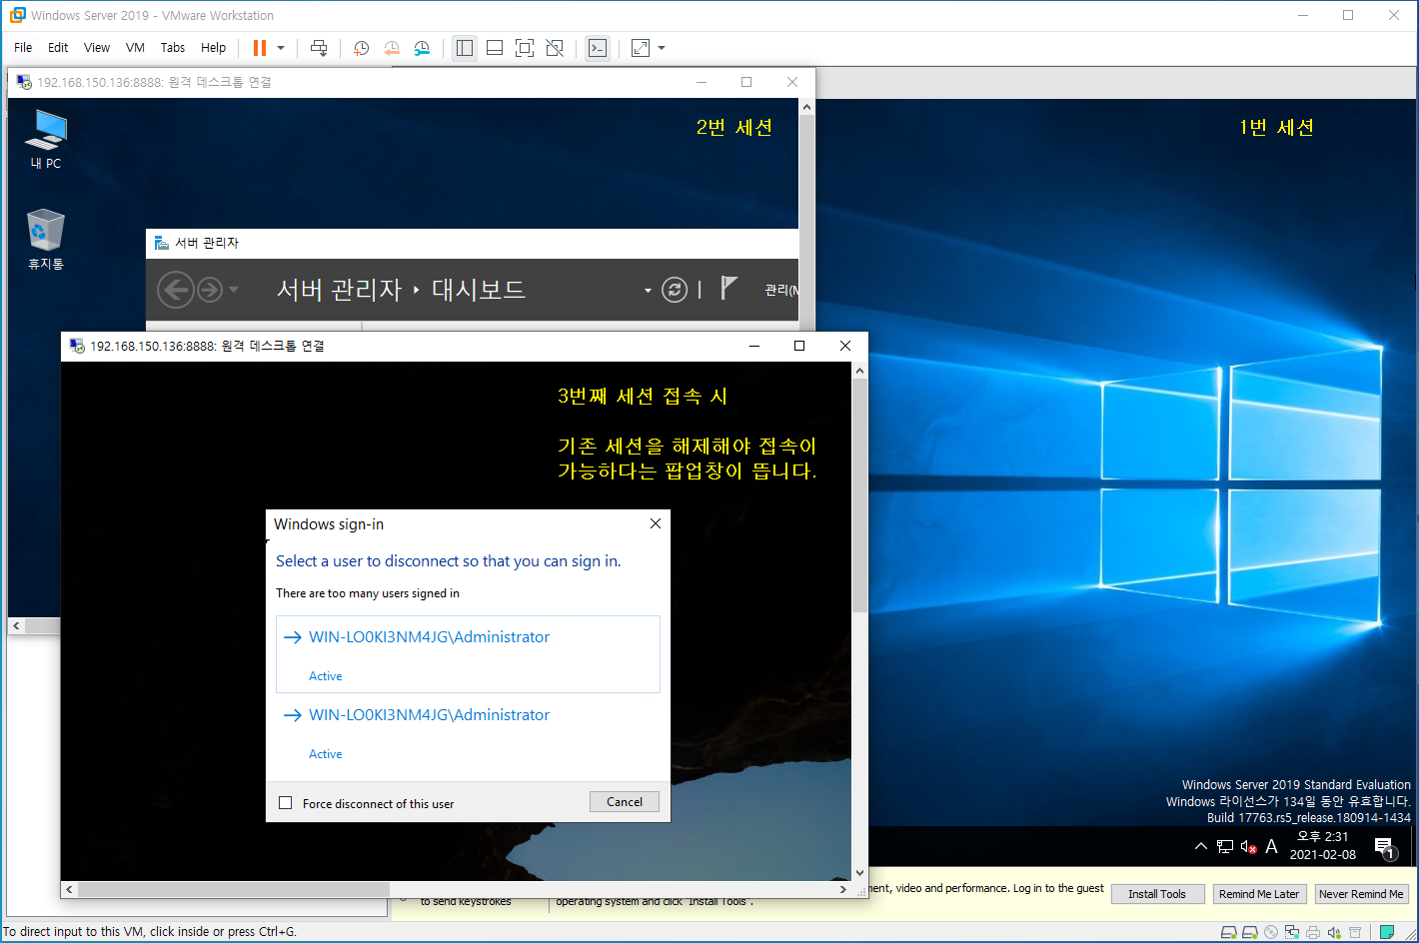The height and width of the screenshot is (943, 1419).
Task: Go forward in Server Manager
Action: click(210, 290)
